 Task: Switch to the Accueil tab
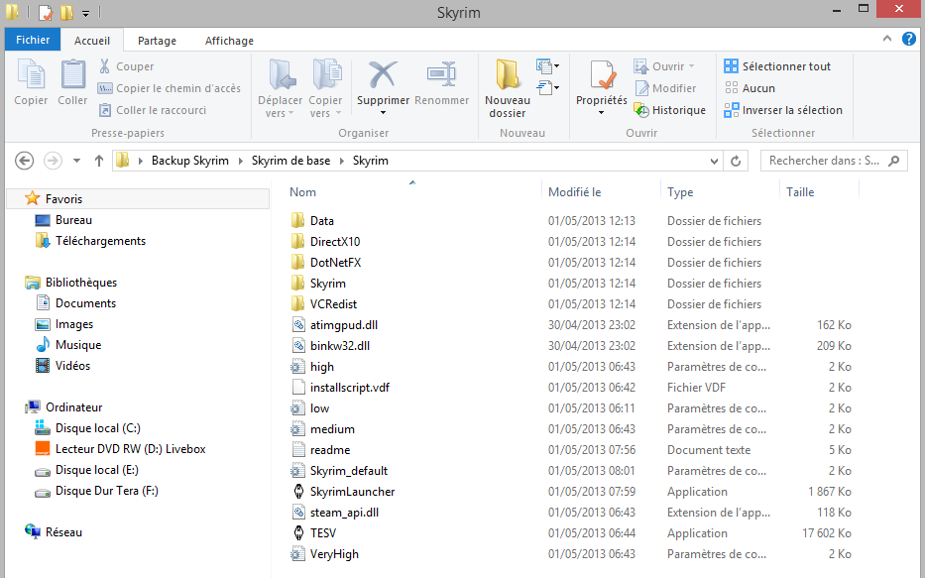92,40
